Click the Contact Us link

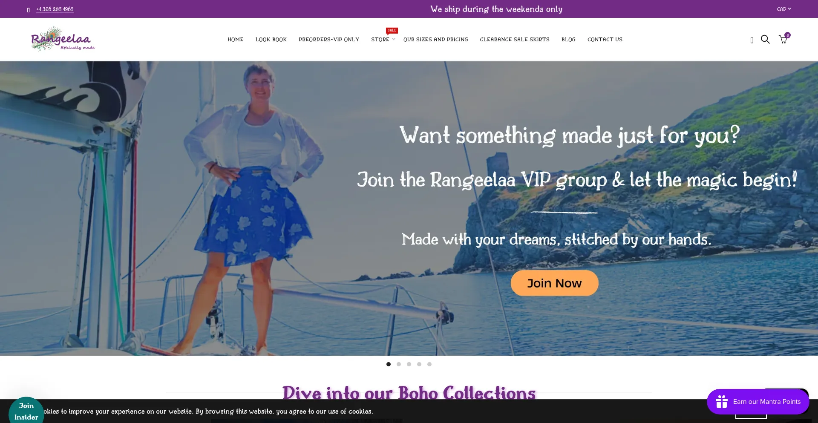605,40
